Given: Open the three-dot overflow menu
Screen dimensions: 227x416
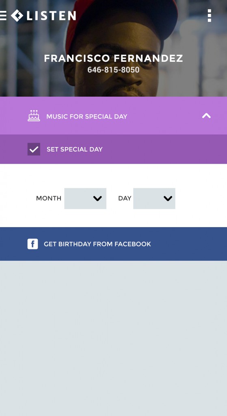Looking at the screenshot, I should click(209, 16).
